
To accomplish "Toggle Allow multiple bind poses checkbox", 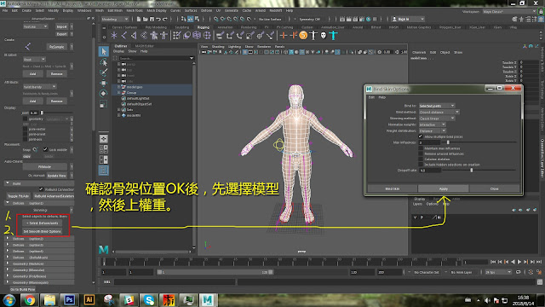I will coord(420,136).
